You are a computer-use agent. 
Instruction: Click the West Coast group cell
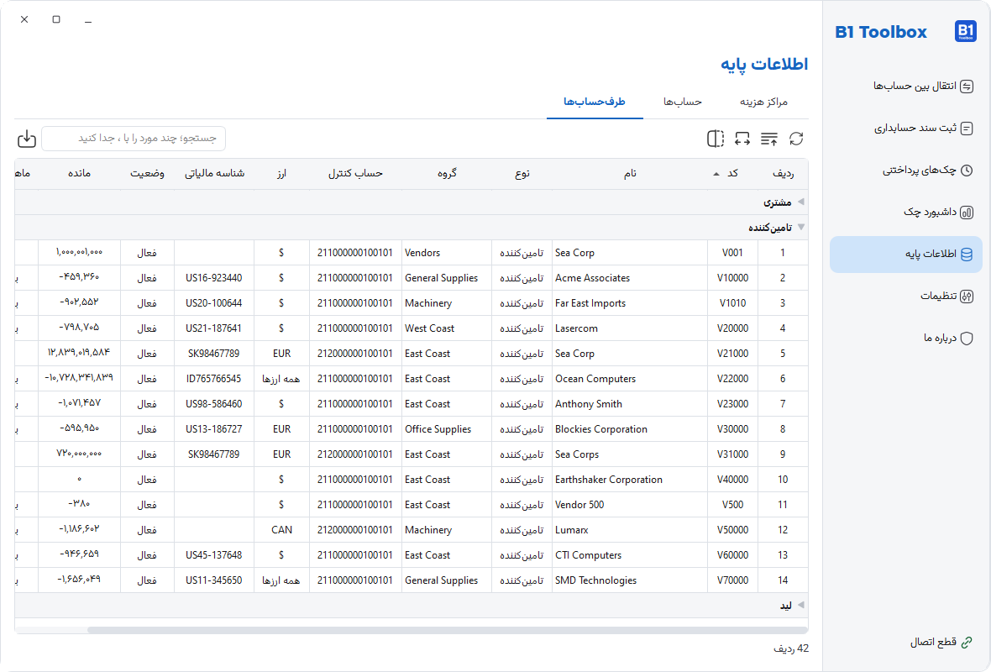(x=447, y=328)
